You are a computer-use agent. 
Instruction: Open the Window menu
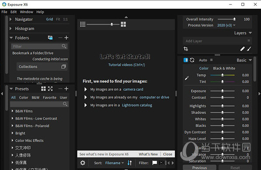pyautogui.click(x=27, y=12)
